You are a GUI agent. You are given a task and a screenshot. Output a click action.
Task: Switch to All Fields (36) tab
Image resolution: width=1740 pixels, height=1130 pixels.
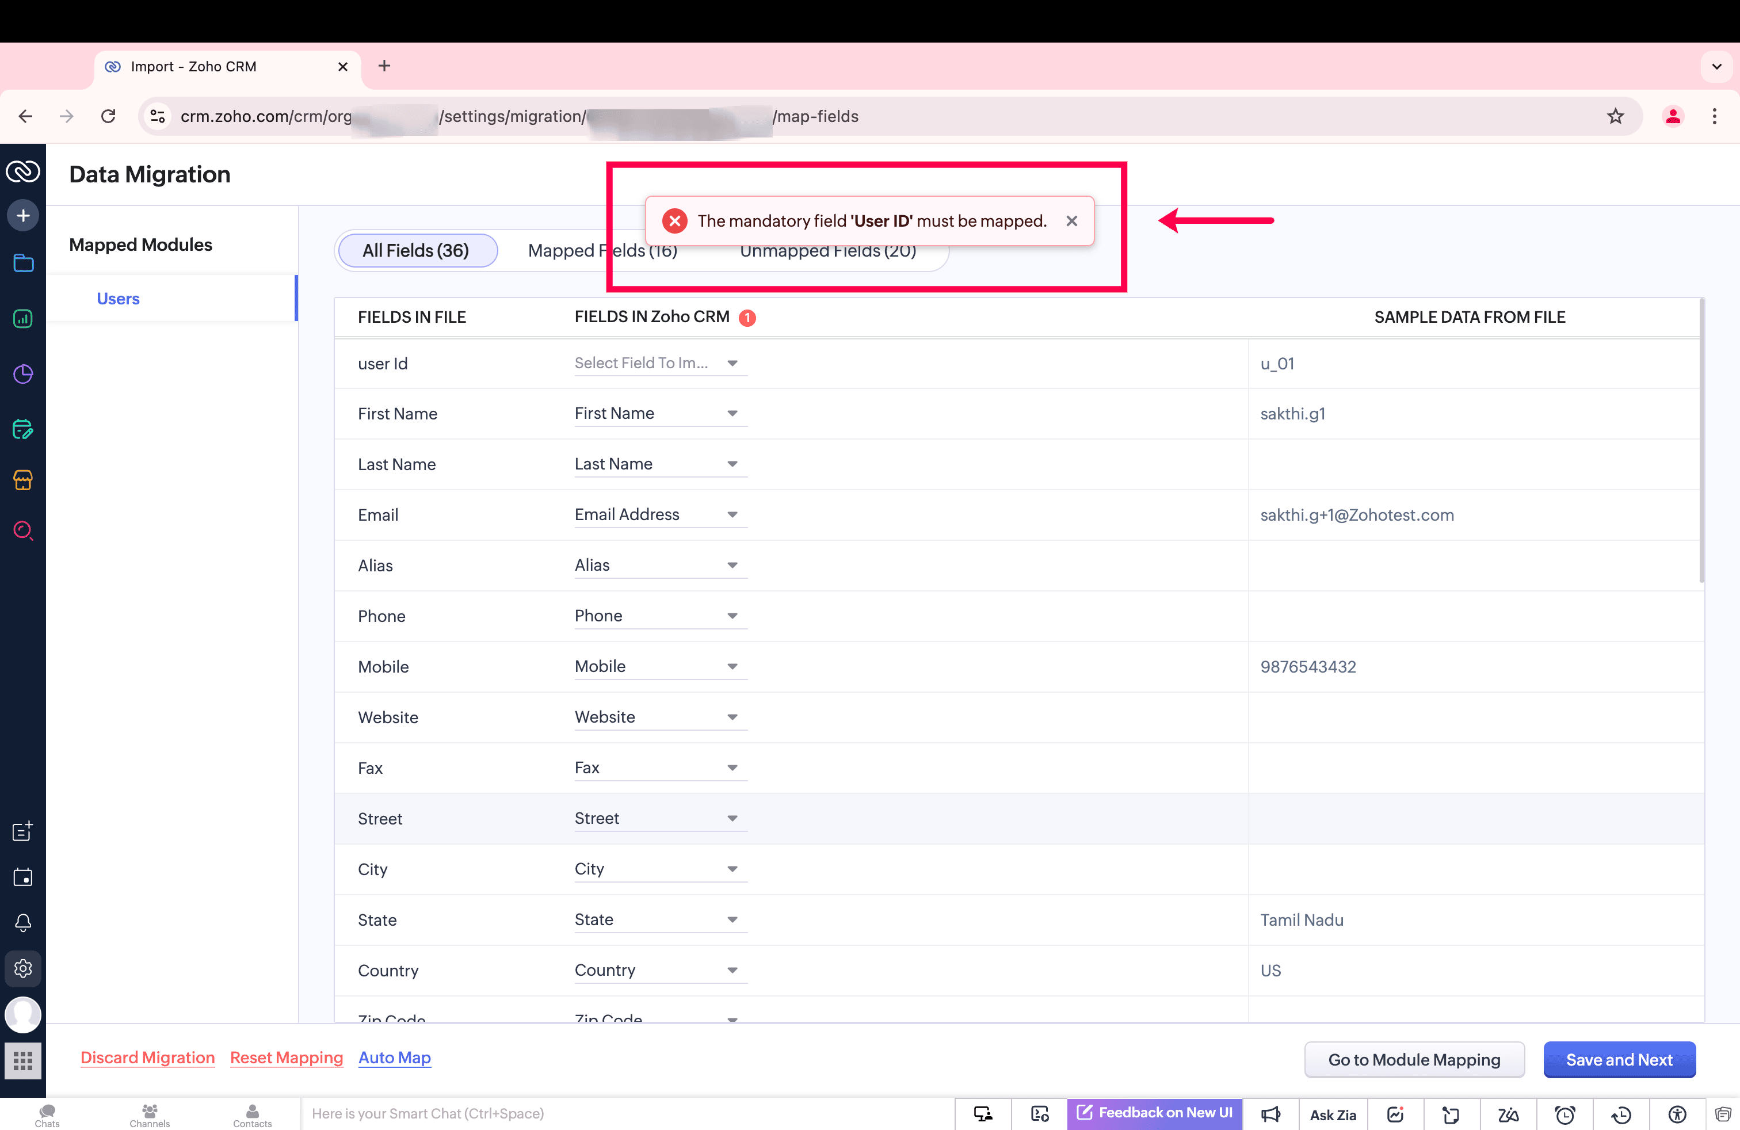click(x=416, y=251)
